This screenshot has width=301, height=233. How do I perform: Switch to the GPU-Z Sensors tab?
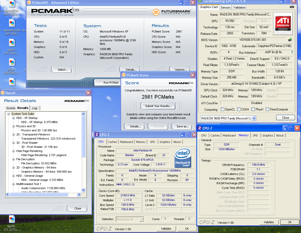(225, 7)
